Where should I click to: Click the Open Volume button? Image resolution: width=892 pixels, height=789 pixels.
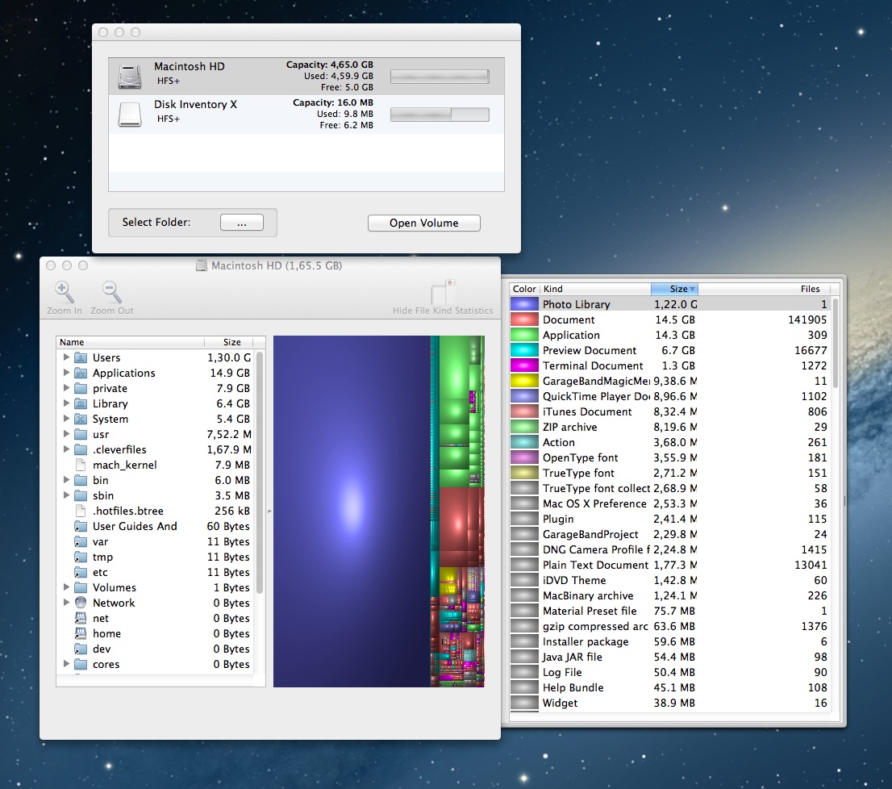point(423,223)
